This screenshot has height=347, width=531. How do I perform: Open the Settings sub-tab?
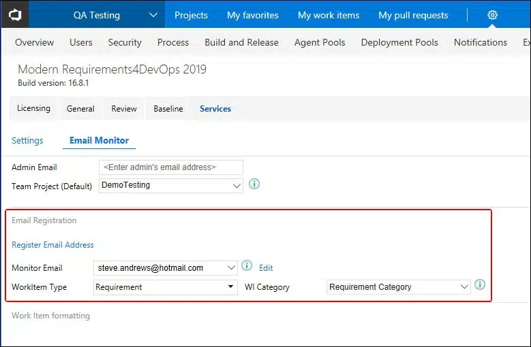tap(27, 141)
